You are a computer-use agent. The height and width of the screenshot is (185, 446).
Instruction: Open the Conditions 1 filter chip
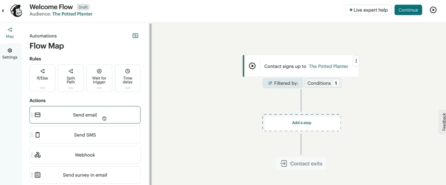pyautogui.click(x=323, y=83)
